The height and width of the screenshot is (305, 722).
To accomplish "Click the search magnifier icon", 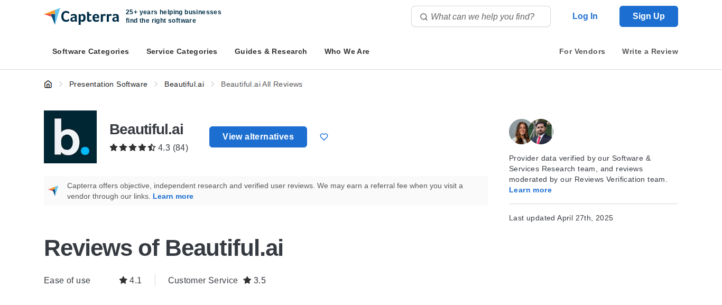I will tap(424, 17).
